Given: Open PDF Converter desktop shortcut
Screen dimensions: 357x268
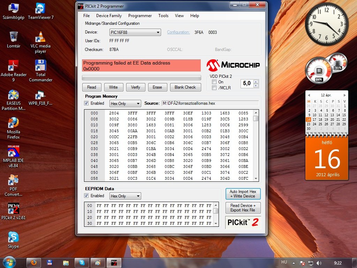Looking at the screenshot, I should (14, 185).
